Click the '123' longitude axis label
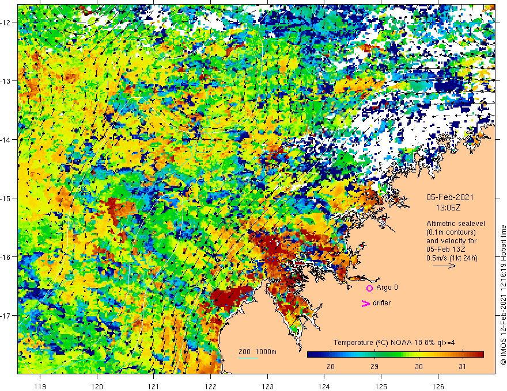 click(267, 387)
